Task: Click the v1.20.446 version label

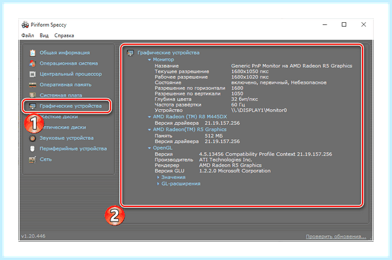Action: pos(33,236)
